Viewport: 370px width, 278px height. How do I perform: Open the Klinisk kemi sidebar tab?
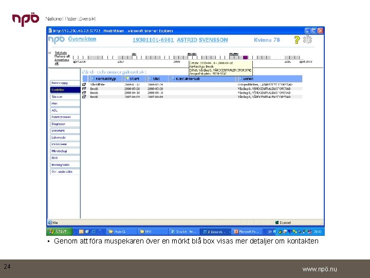point(65,144)
